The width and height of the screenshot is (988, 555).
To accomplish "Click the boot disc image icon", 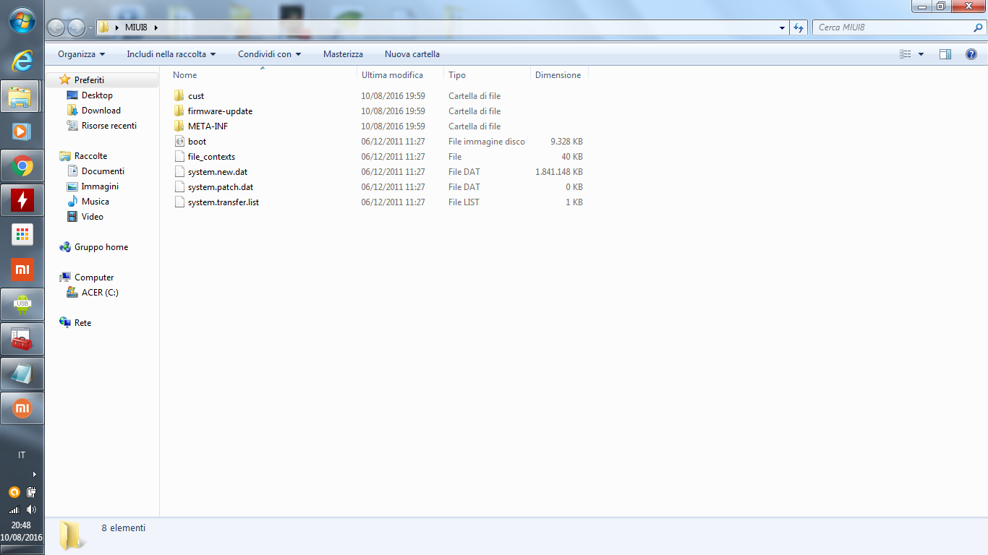I will (x=180, y=142).
